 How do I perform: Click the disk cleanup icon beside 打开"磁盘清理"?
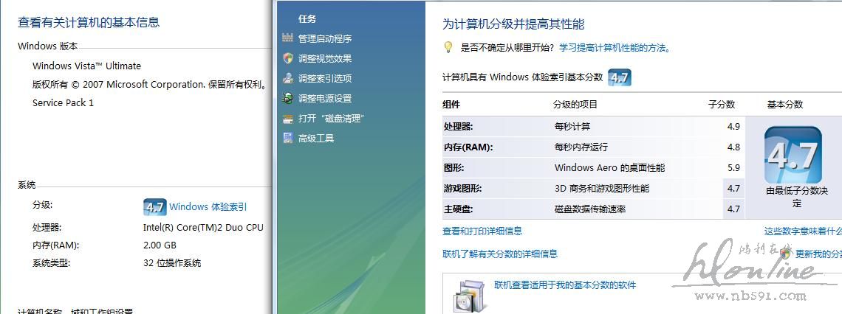pos(288,119)
